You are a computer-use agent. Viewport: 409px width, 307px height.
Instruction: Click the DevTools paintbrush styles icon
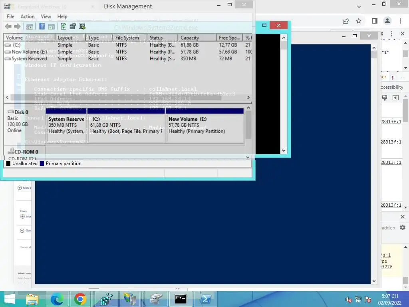pos(385,98)
